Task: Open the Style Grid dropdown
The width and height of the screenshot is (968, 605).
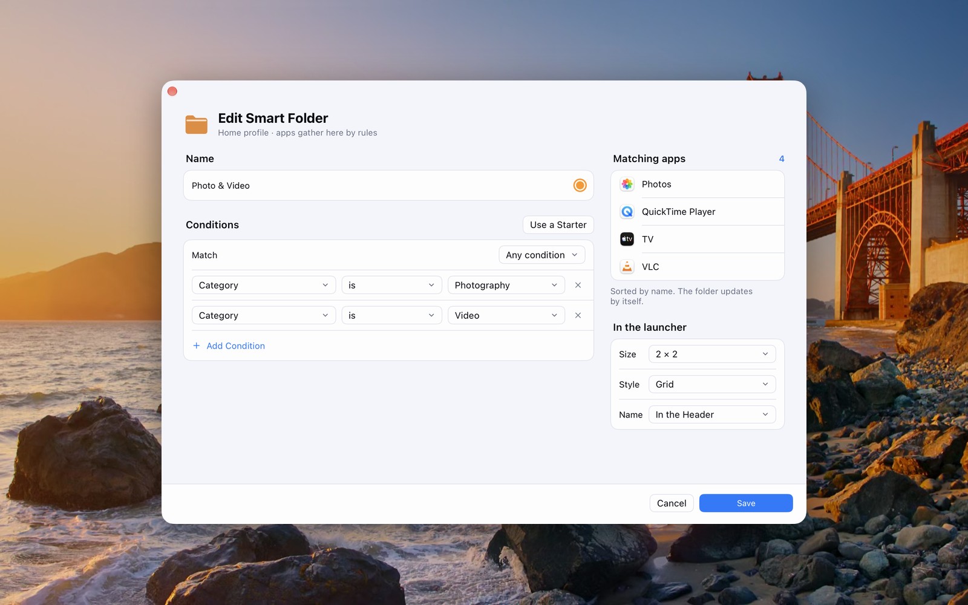Action: (x=712, y=384)
